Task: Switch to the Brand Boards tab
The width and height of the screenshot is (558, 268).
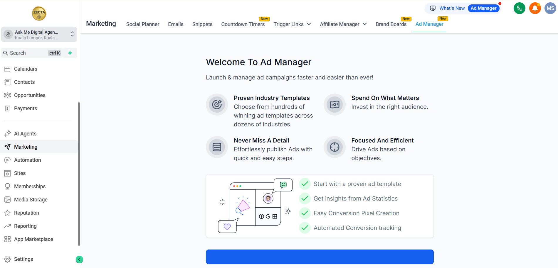Action: (391, 24)
